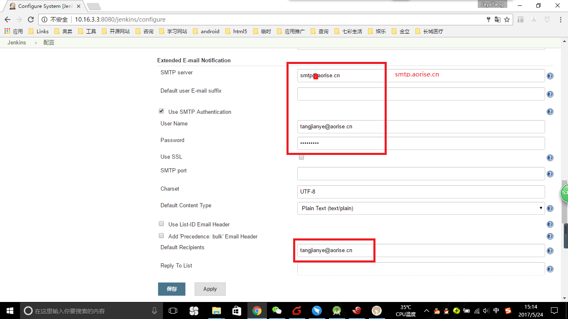Viewport: 568px width, 319px height.
Task: Click into the SMTP server field
Action: [421, 75]
